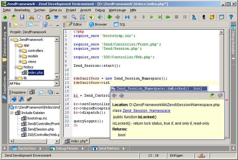Collapse the Include-Dateien node
238x160 pixels.
(12, 113)
